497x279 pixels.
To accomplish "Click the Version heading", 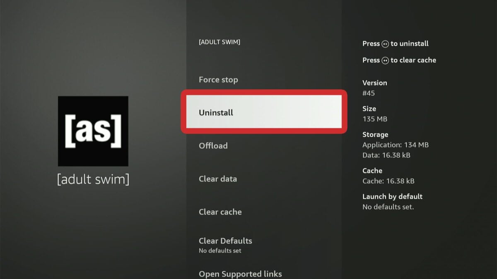I will coord(374,83).
